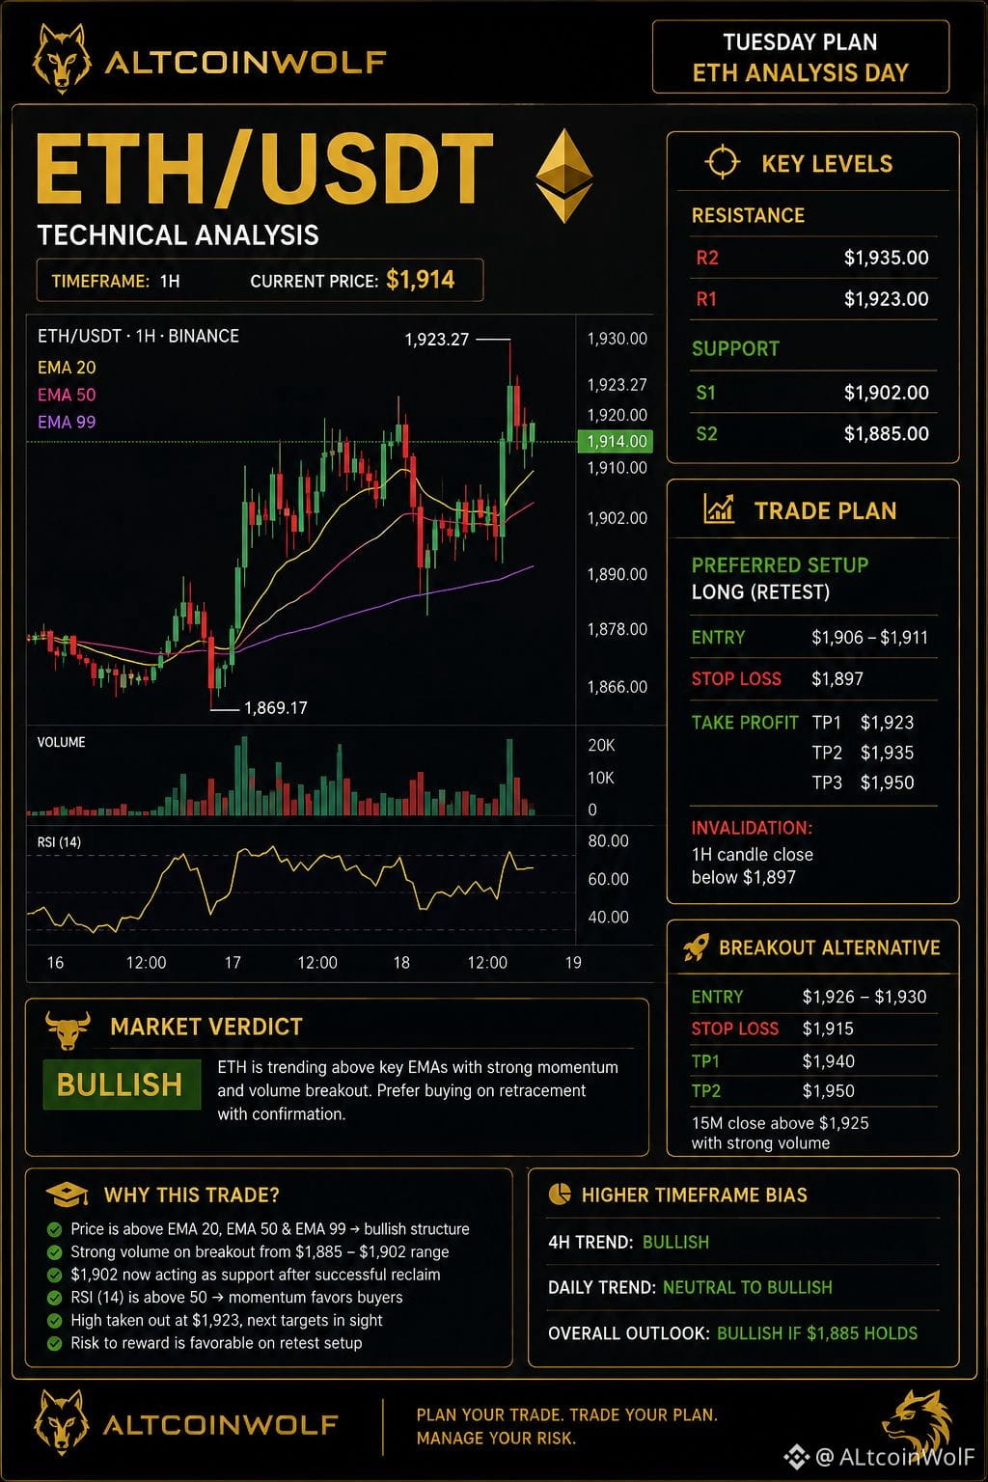The height and width of the screenshot is (1482, 988).
Task: Click the gold Ethereum diamond icon
Action: pyautogui.click(x=564, y=177)
